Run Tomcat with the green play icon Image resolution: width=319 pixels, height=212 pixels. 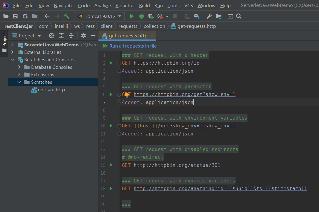[132, 16]
